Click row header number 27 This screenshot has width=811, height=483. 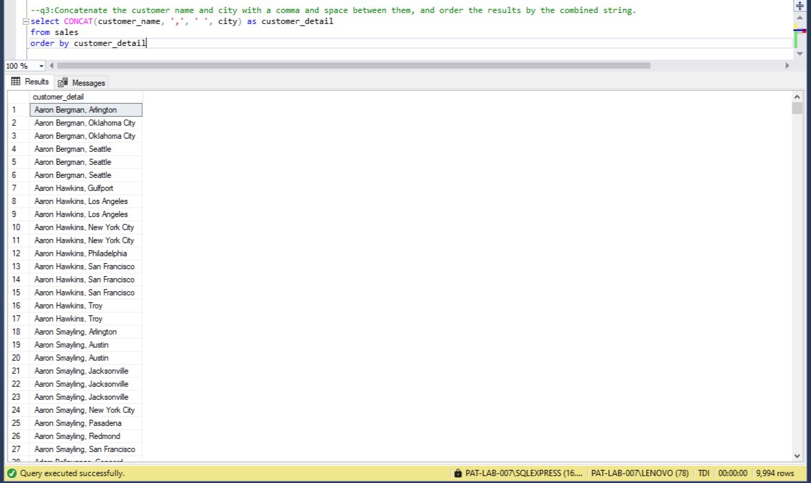point(19,449)
